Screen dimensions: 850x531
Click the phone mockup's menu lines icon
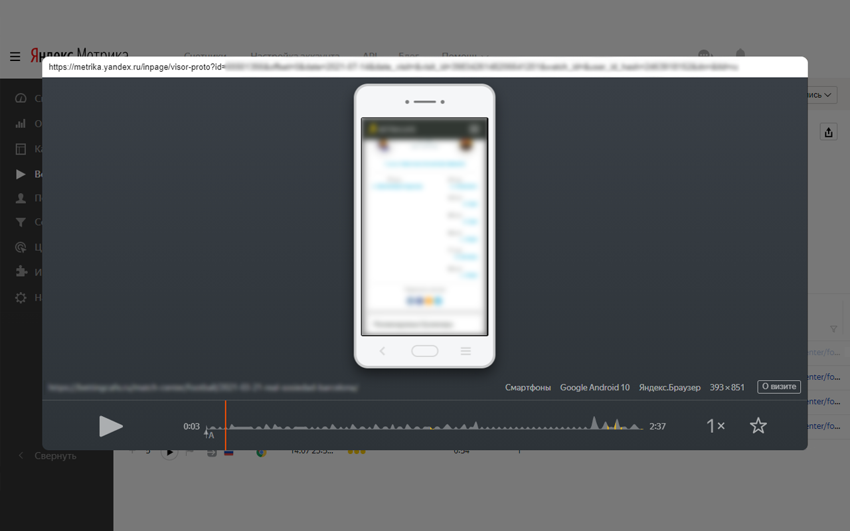[466, 351]
